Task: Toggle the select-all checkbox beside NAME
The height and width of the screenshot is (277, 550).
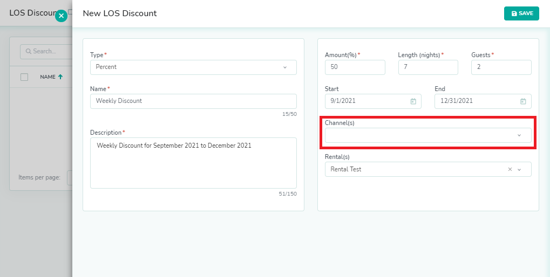Action: (24, 77)
